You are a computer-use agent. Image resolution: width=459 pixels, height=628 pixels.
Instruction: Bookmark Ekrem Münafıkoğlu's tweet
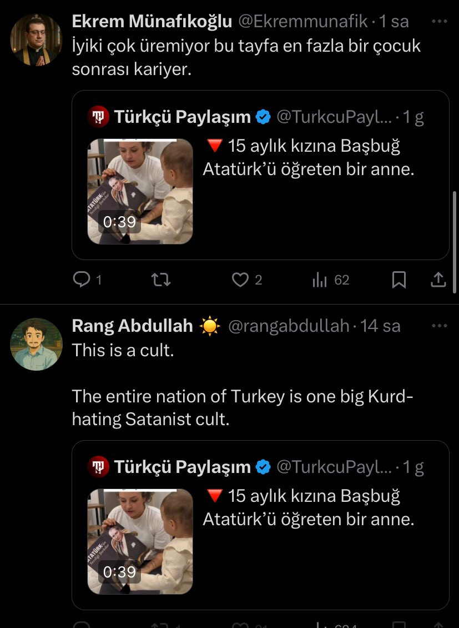tap(399, 280)
